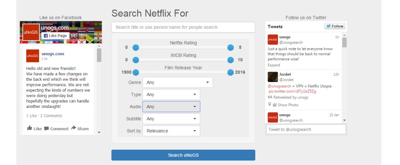Click the uNoGS logo on the Facebook banner
400x165 pixels.
pos(31,32)
